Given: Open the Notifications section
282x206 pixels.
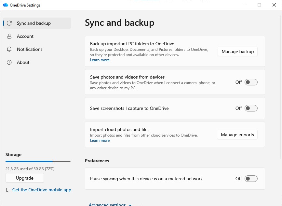Looking at the screenshot, I should pyautogui.click(x=37, y=49).
